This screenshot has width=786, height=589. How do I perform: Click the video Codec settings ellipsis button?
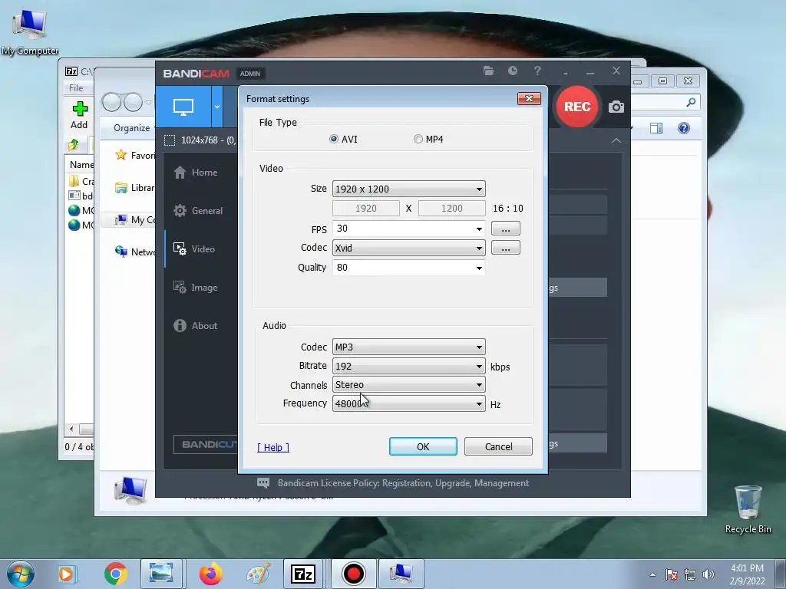505,248
